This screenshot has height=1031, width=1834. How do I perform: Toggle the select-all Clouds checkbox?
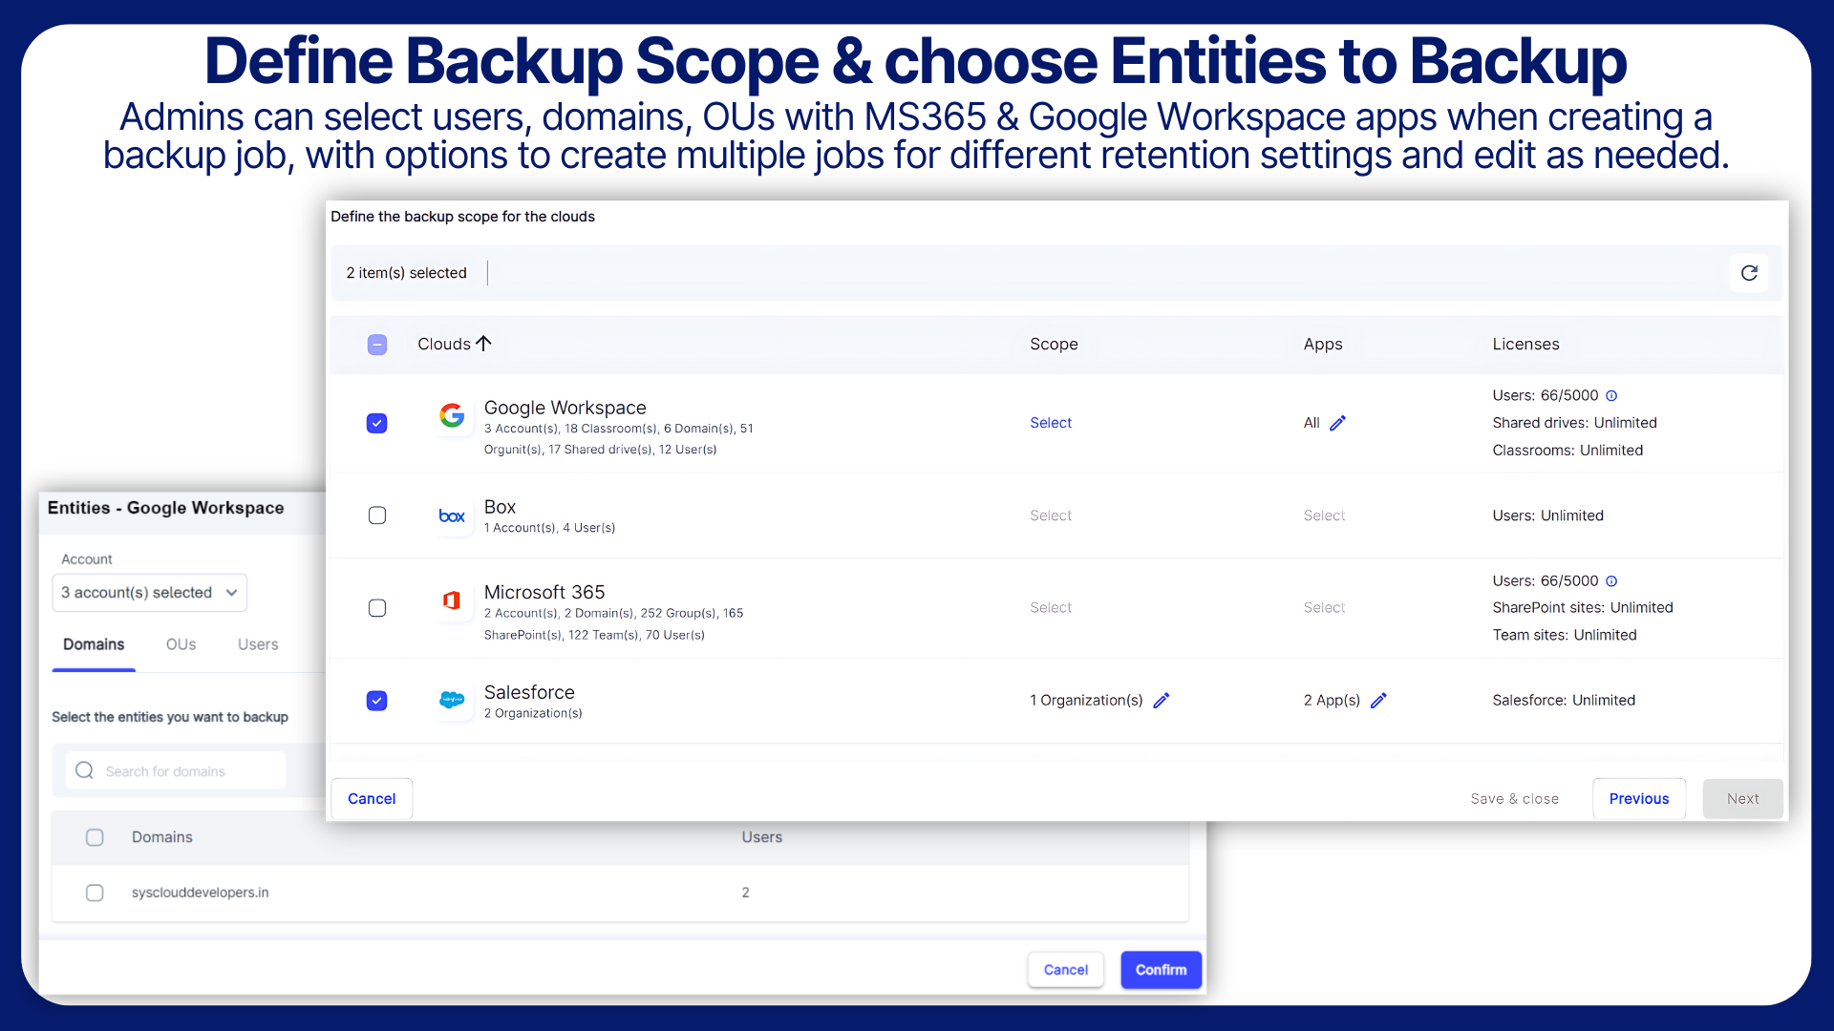tap(377, 345)
